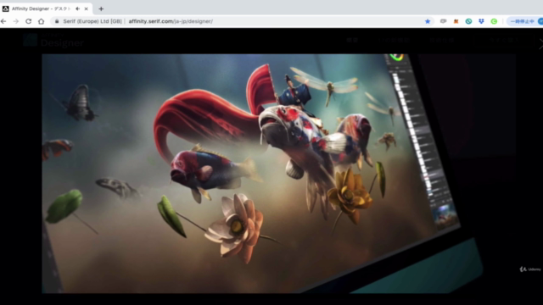Bookmark this page with the blue star
The image size is (543, 305).
428,21
